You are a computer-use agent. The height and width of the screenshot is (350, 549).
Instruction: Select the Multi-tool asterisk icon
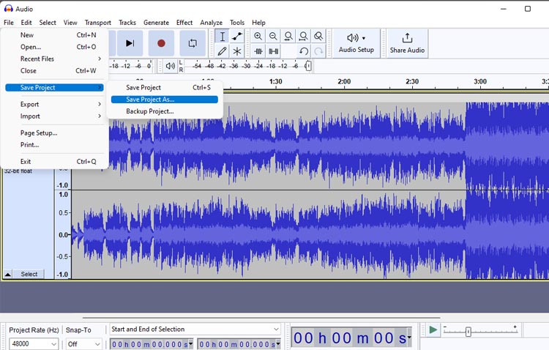click(237, 51)
